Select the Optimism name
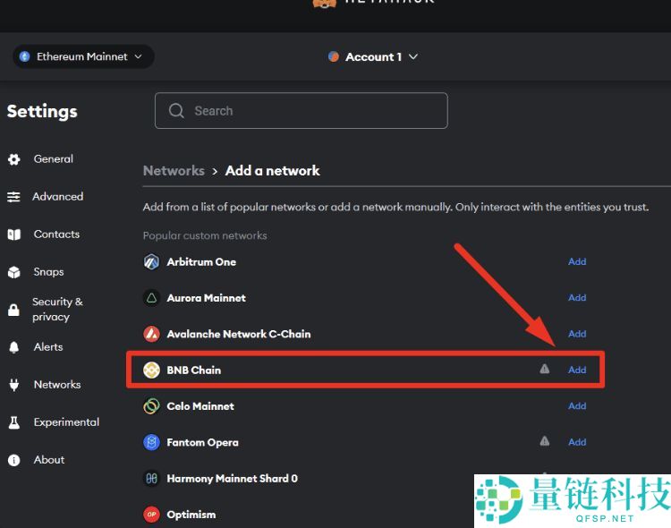The height and width of the screenshot is (528, 671). tap(191, 515)
